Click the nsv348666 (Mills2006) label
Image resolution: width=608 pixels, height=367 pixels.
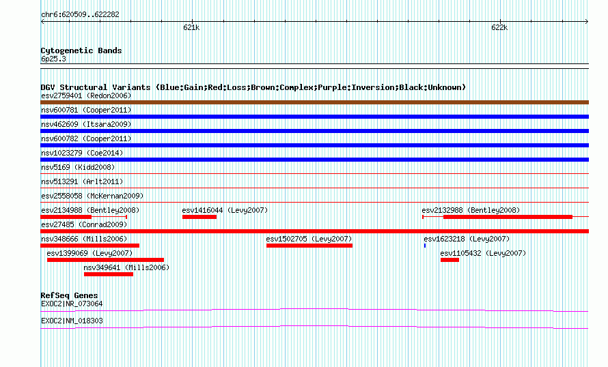coord(84,239)
